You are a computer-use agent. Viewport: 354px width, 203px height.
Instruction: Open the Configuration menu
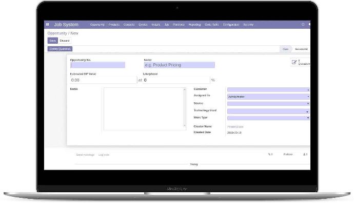(x=231, y=25)
